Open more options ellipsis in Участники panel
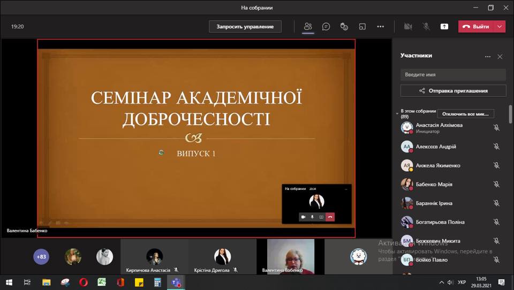 coord(488,57)
